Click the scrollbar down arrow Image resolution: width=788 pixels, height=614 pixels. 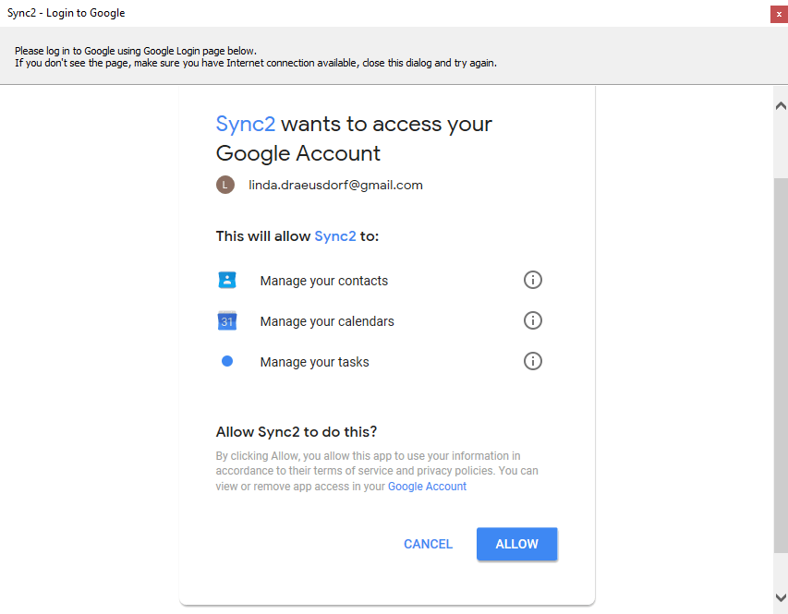781,597
